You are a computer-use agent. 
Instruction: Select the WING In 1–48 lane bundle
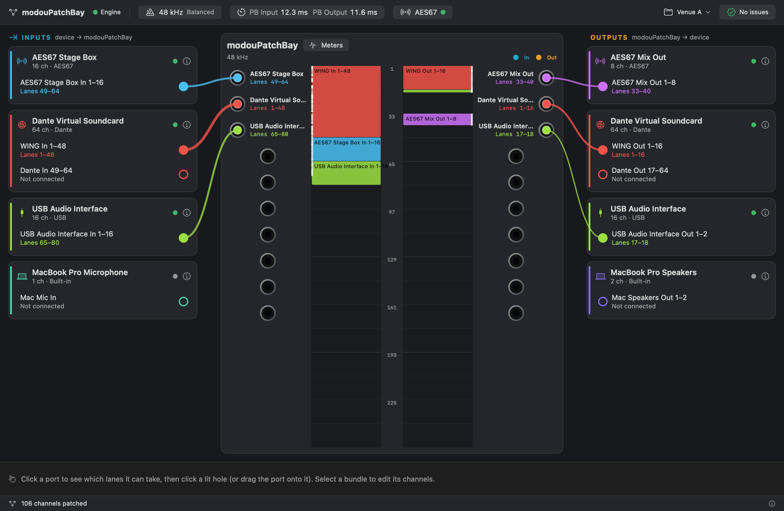coord(346,102)
